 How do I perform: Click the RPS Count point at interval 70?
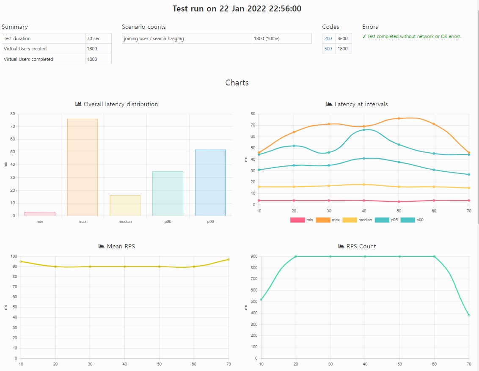pyautogui.click(x=469, y=315)
